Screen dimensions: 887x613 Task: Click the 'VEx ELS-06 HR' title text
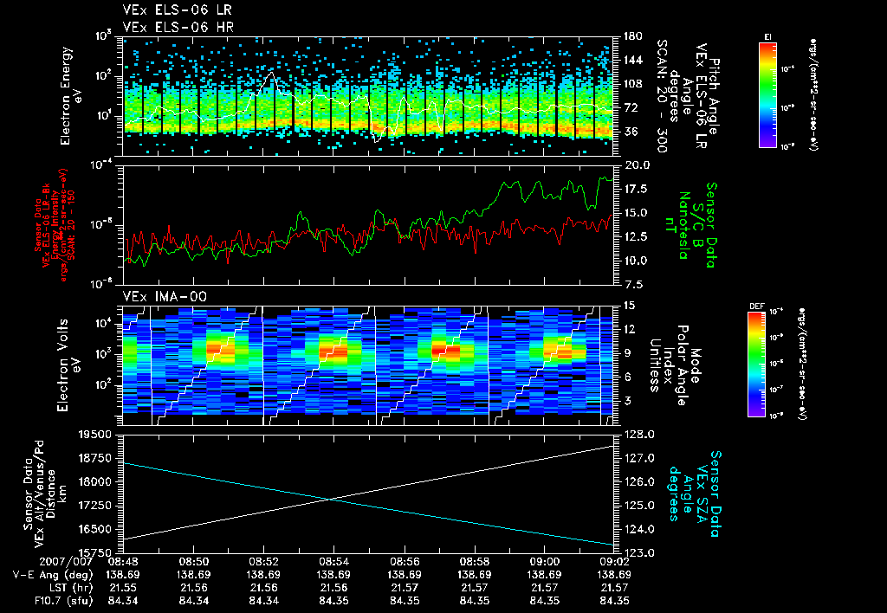point(178,27)
